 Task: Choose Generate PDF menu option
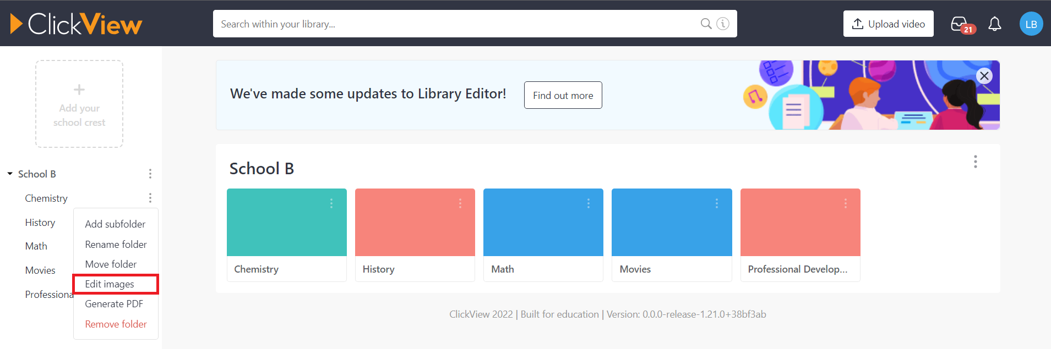point(114,304)
